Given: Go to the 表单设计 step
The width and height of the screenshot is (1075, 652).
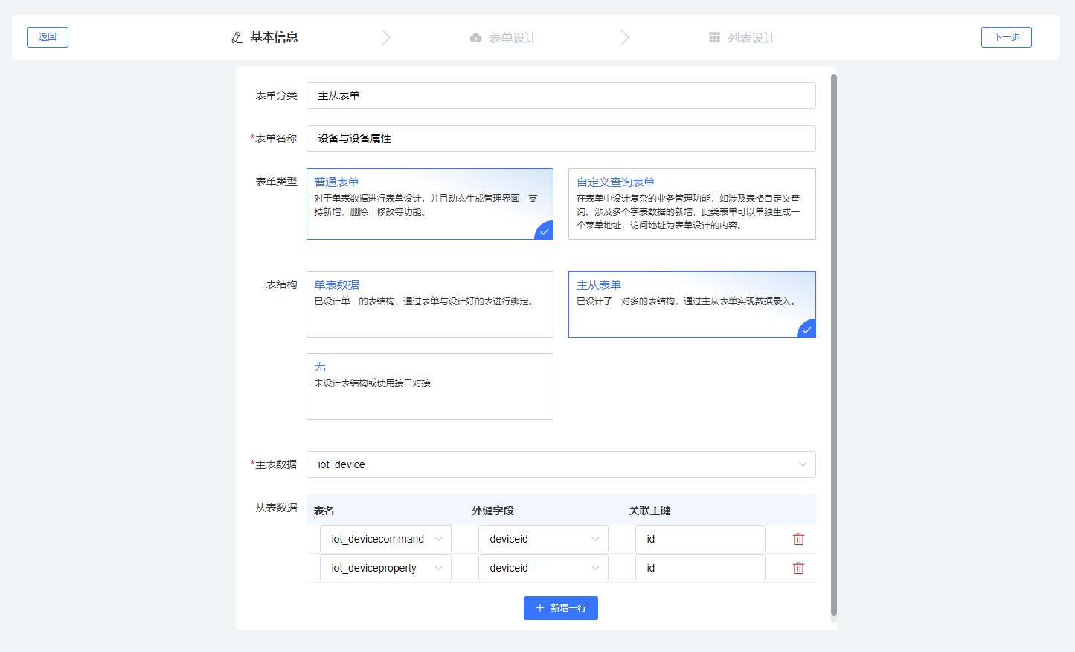Looking at the screenshot, I should point(512,38).
